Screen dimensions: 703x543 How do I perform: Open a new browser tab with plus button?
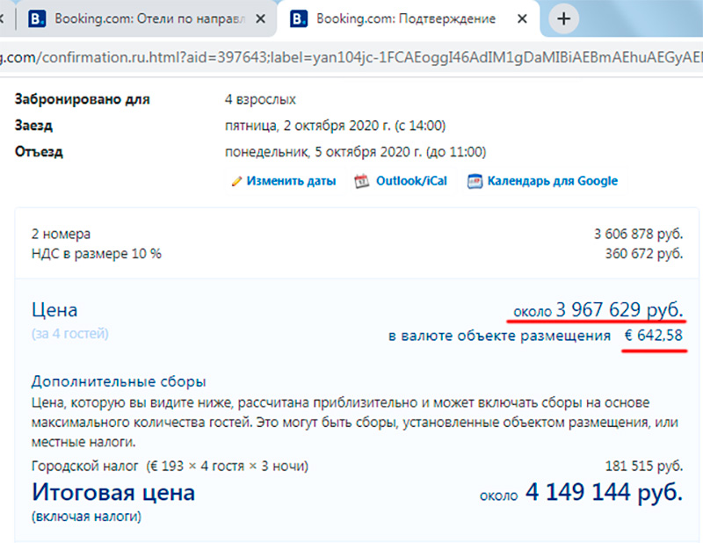(564, 18)
